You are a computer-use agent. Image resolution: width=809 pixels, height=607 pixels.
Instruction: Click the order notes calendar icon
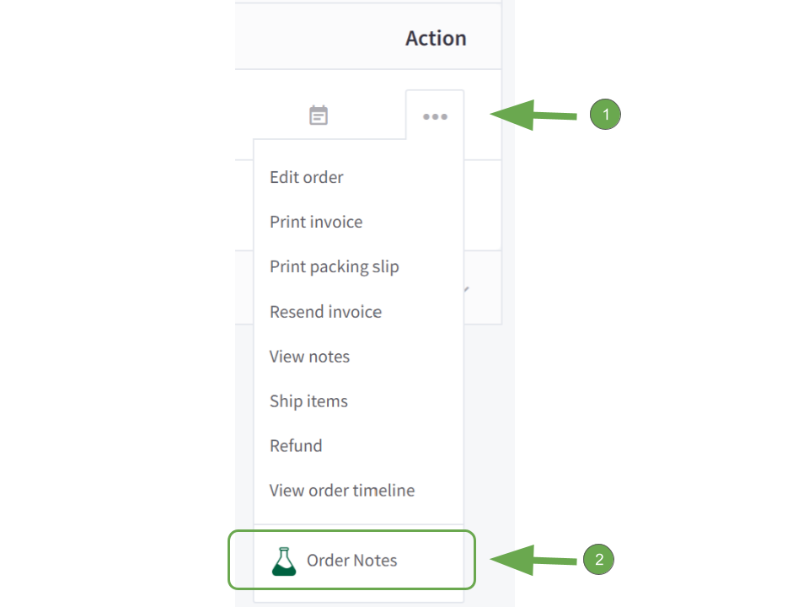pos(319,115)
